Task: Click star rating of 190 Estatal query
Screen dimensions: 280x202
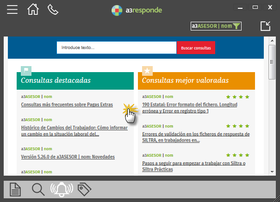Action: pos(238,97)
